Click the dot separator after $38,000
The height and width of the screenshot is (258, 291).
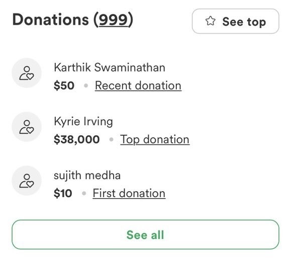111,139
